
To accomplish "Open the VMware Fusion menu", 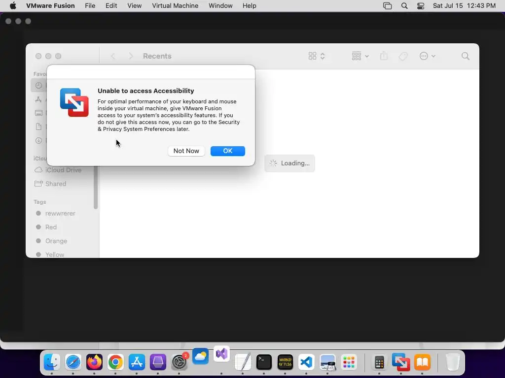I will coord(50,5).
